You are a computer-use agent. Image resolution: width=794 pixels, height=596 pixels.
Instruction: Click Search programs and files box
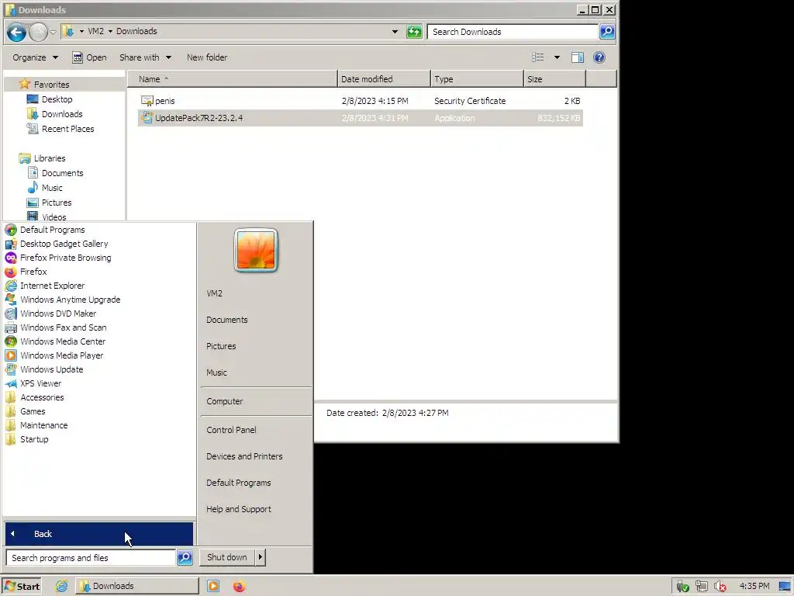91,558
